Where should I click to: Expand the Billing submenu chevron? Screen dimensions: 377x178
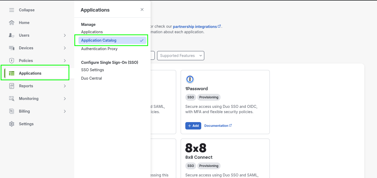click(65, 111)
